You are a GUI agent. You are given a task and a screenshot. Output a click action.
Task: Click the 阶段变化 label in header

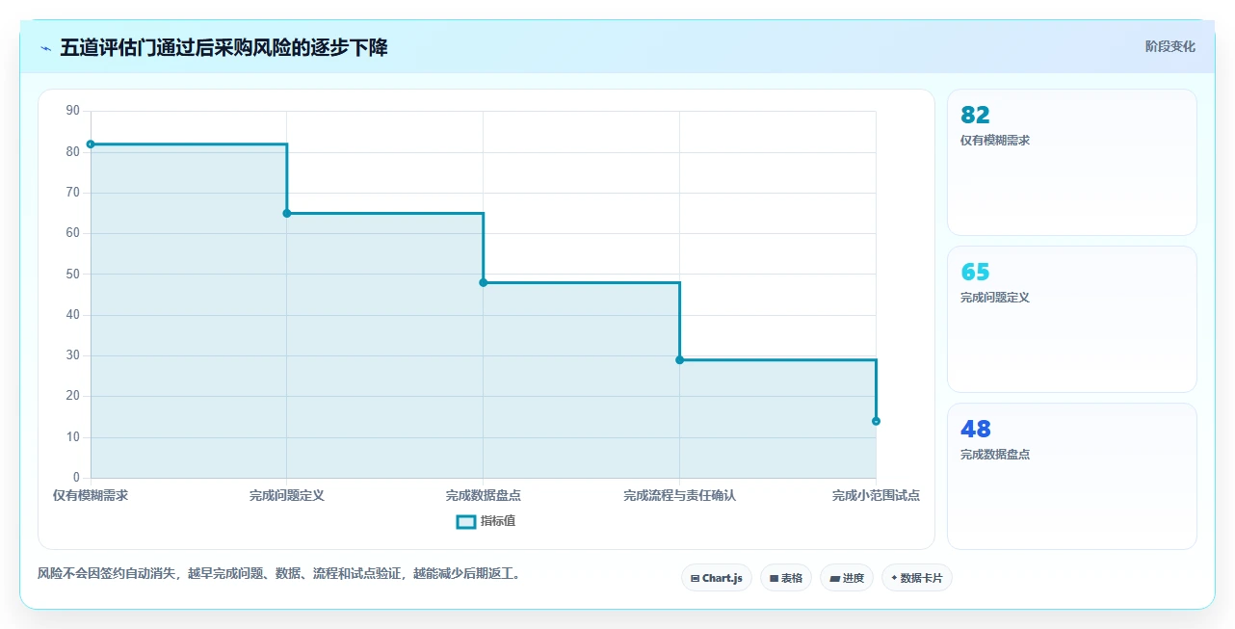[x=1169, y=46]
